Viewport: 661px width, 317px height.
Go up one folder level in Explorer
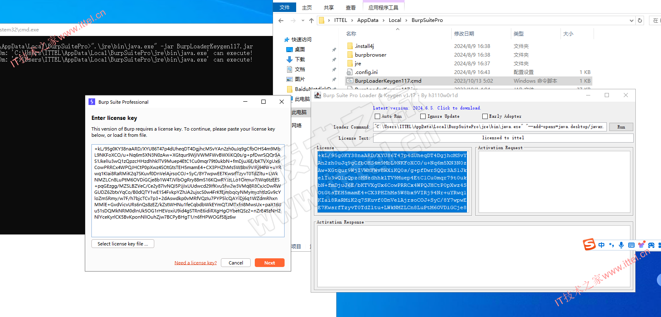pos(311,20)
